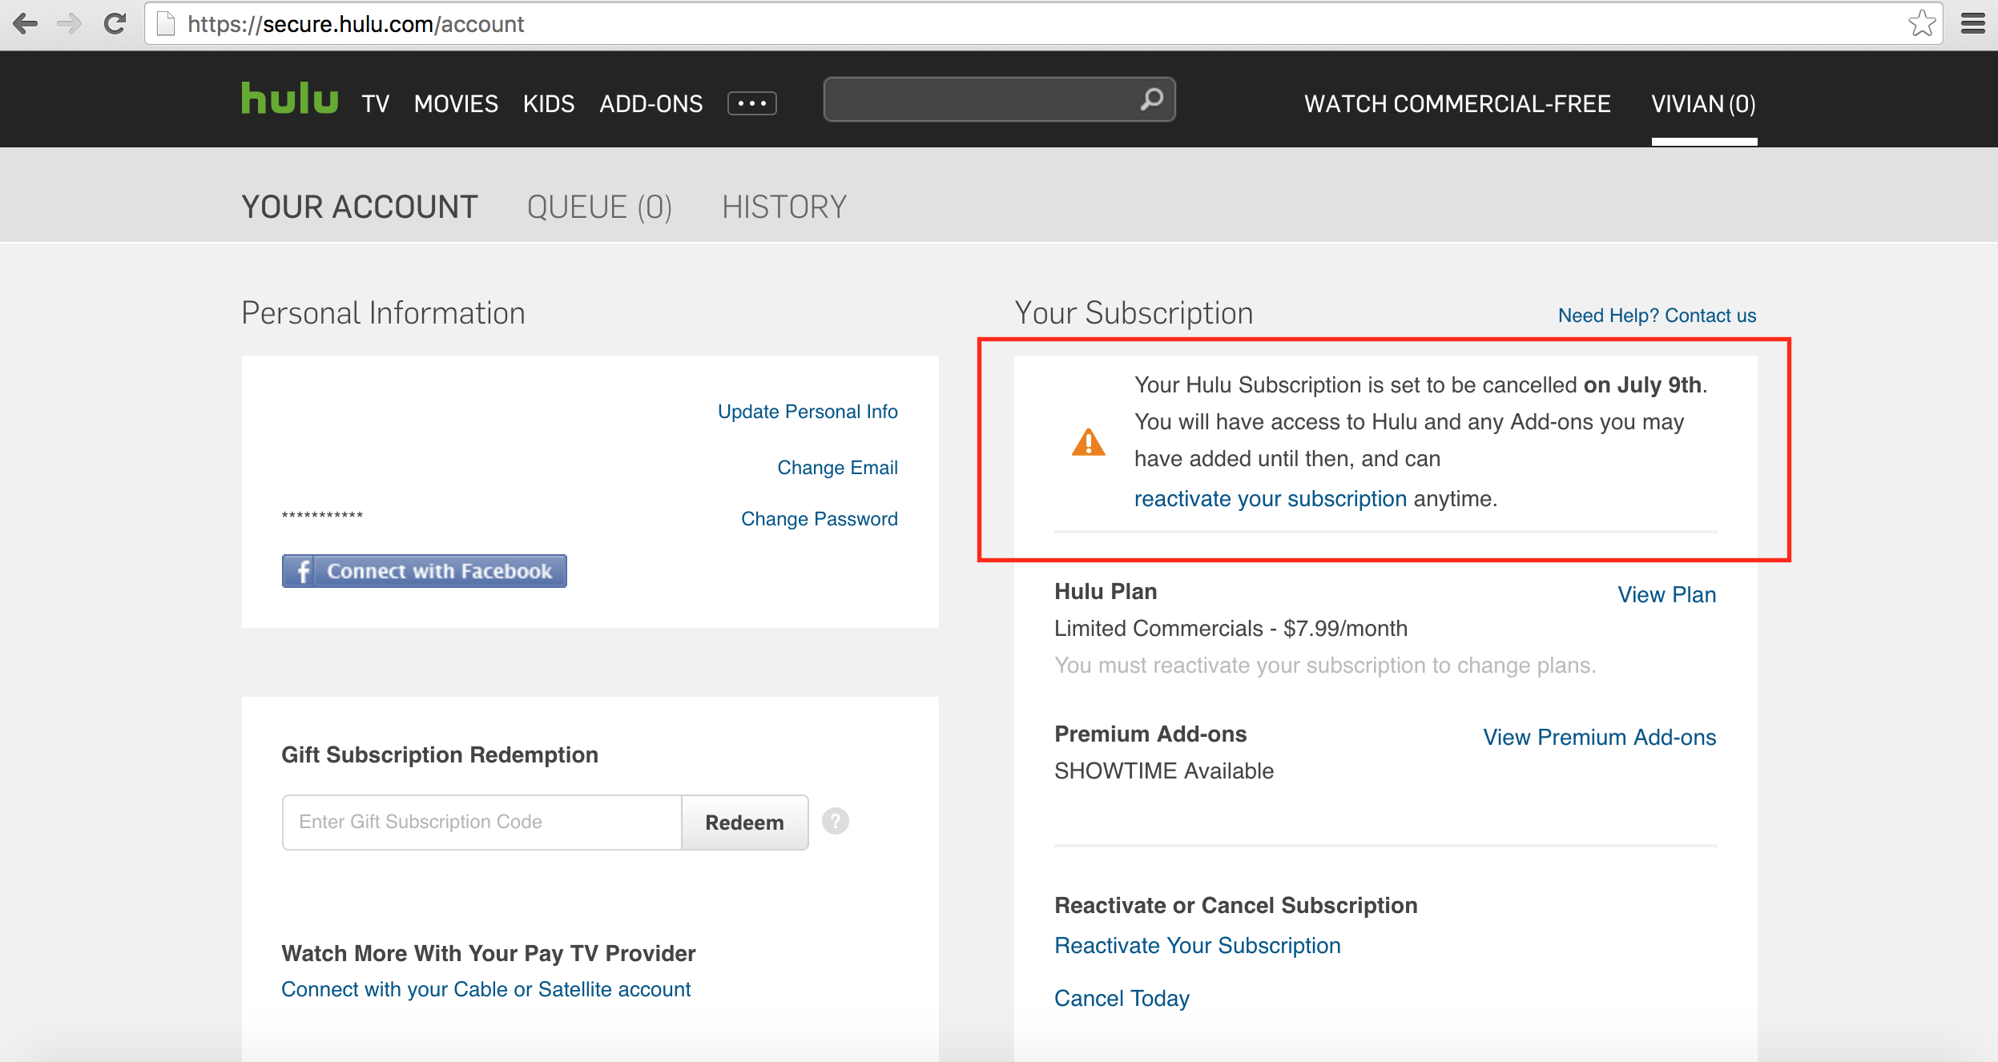
Task: Click the 'on July 9th' bold text
Action: coord(1642,385)
